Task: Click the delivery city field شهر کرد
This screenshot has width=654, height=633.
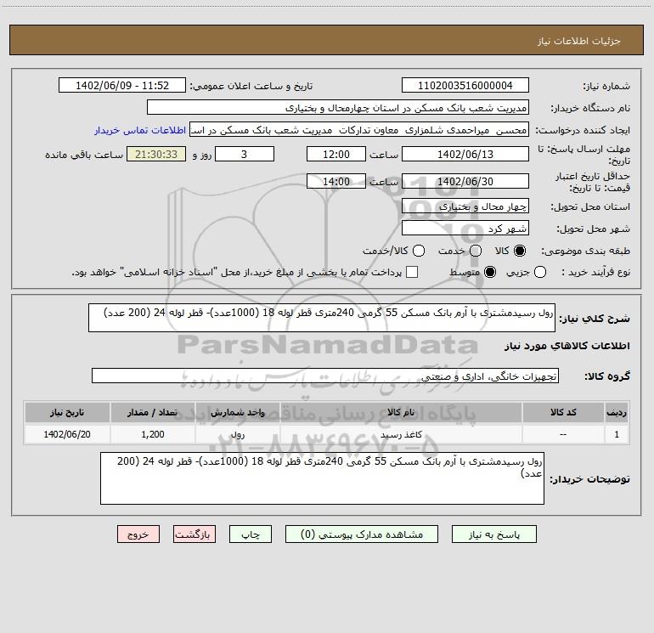Action: (465, 229)
